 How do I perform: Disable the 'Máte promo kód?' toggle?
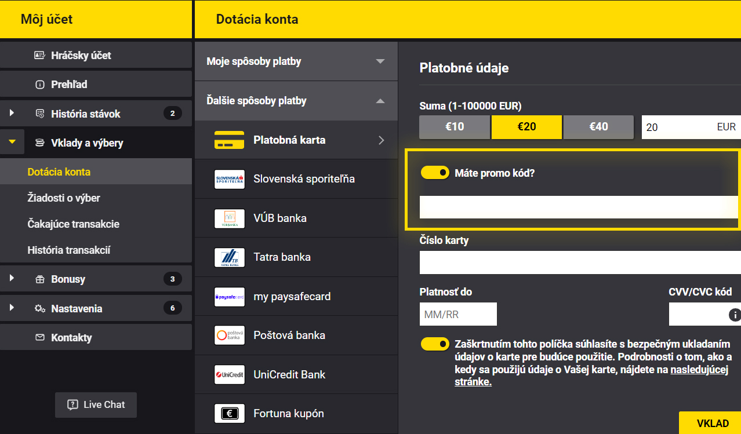coord(435,172)
